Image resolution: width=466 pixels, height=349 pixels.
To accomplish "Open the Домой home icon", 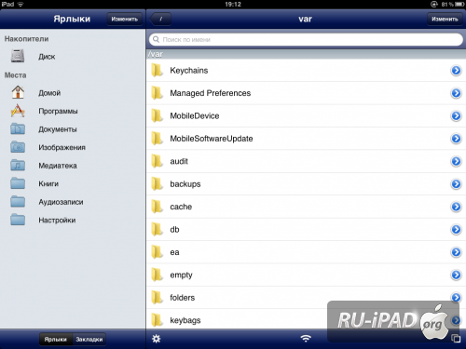I will point(18,92).
